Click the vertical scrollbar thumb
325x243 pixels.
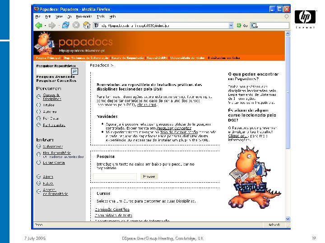(x=288, y=93)
